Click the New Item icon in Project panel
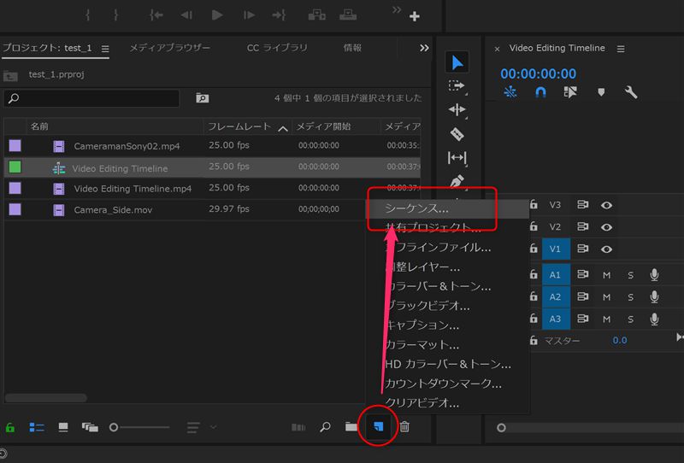The height and width of the screenshot is (463, 684). pos(379,426)
